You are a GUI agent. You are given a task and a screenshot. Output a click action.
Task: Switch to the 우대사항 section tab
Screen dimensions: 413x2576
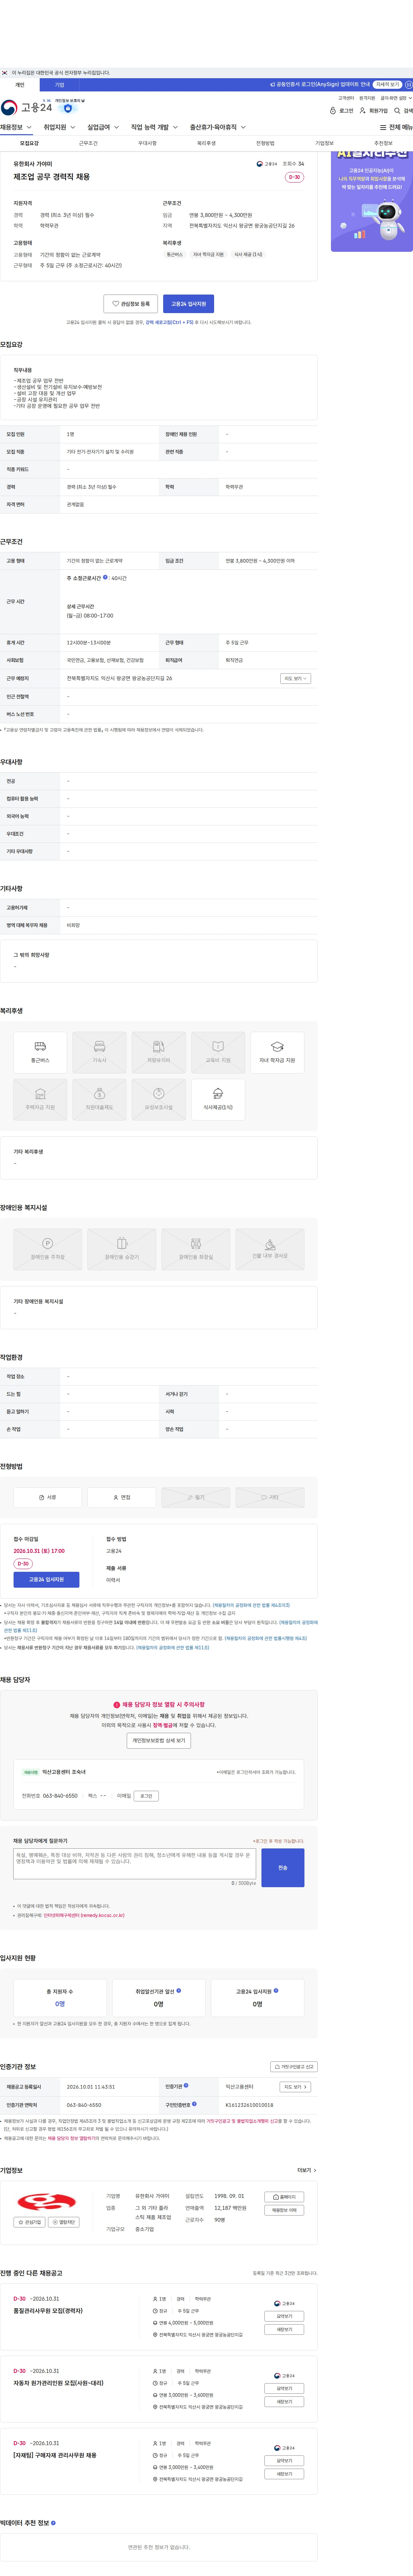pos(147,143)
